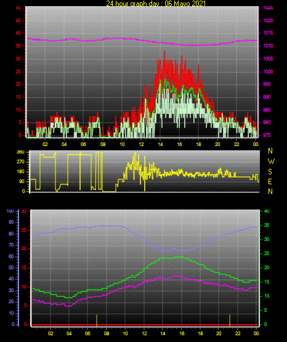Image resolution: width=287 pixels, height=342 pixels.
Task: Click the yellow 270 direction axis label
Action: [20, 162]
